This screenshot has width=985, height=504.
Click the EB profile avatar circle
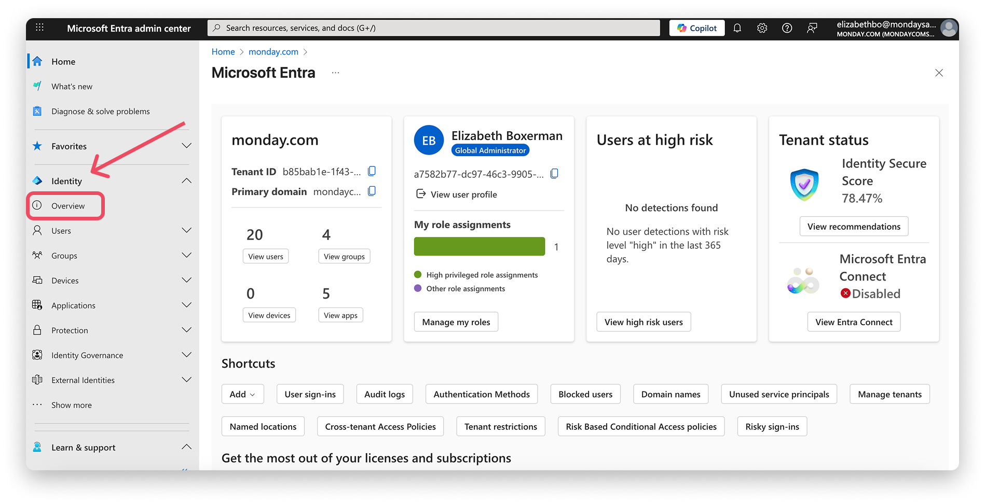429,140
